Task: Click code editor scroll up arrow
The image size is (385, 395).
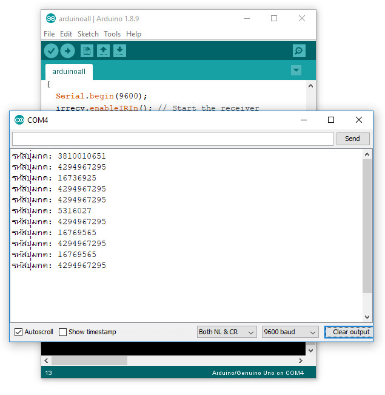Action: (x=310, y=86)
